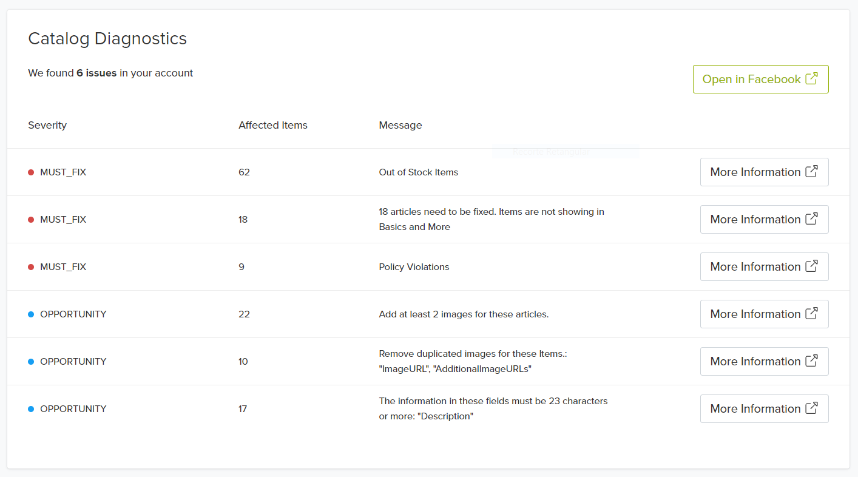
Task: Click the Catalog Diagnostics heading
Action: point(107,39)
